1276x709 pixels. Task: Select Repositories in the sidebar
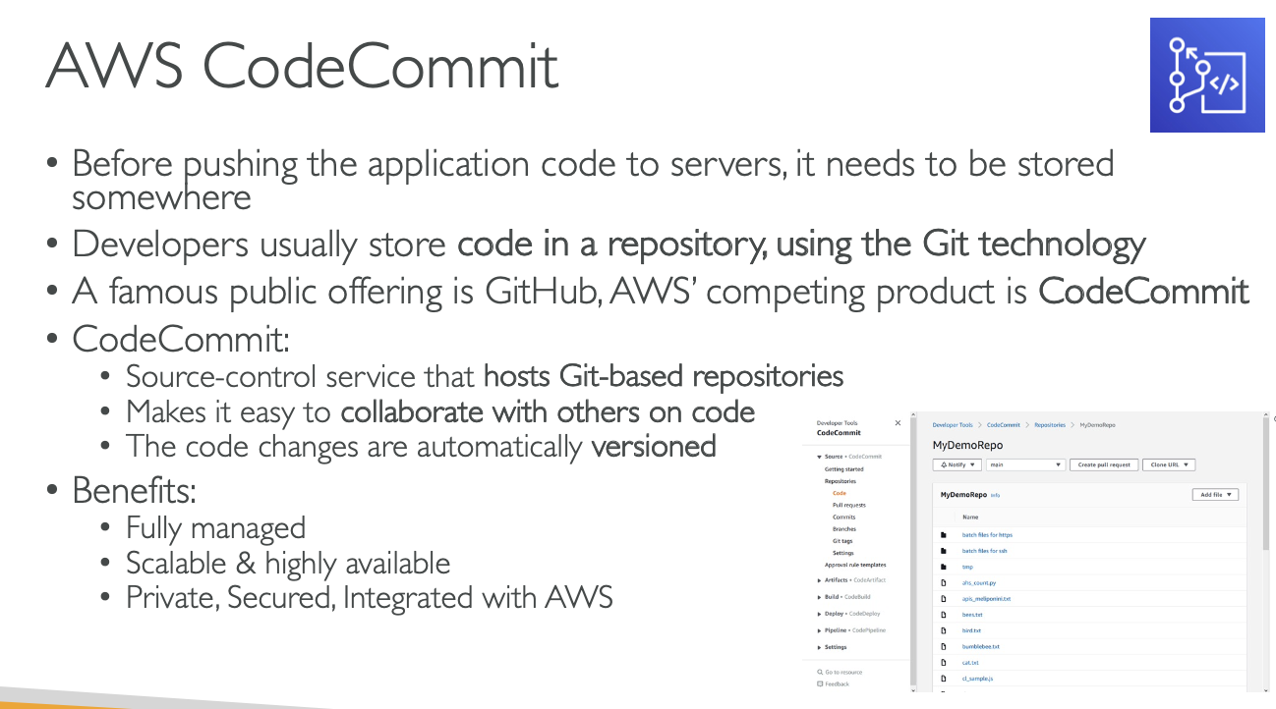840,481
